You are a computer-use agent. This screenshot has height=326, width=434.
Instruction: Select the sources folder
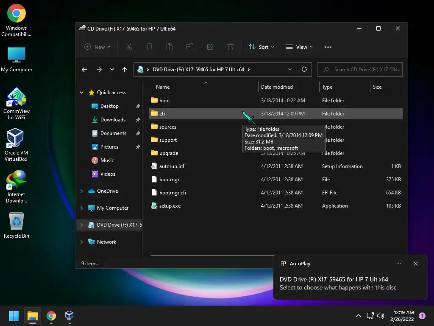(275, 127)
